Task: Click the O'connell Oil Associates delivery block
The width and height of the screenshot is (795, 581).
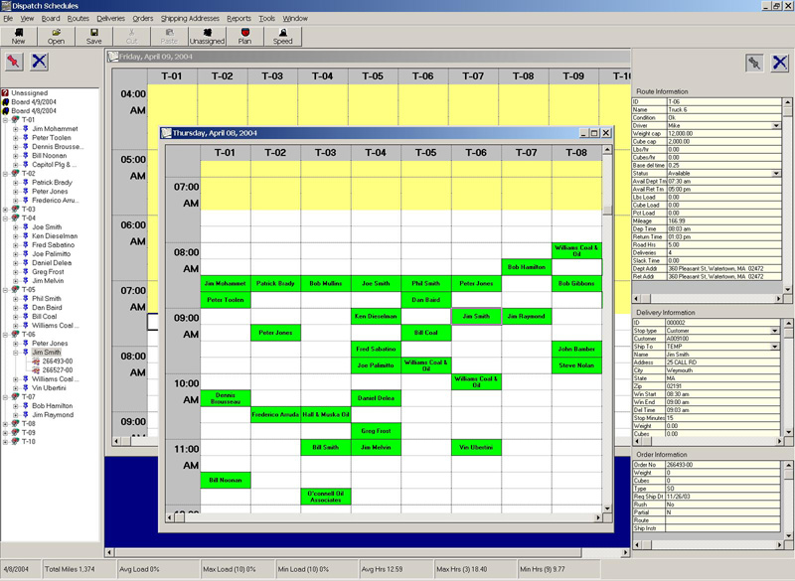Action: [x=326, y=497]
